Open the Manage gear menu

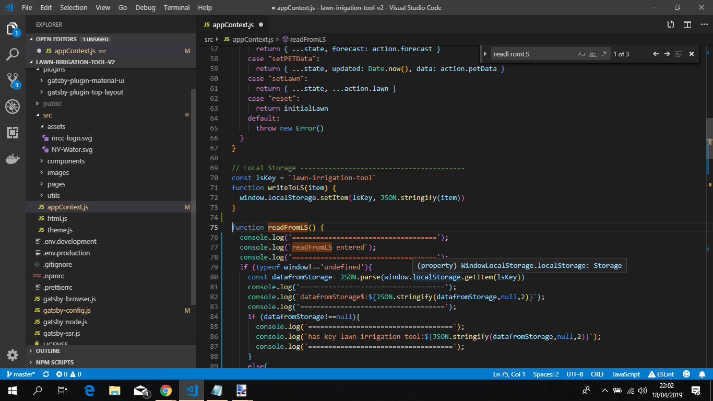point(13,354)
